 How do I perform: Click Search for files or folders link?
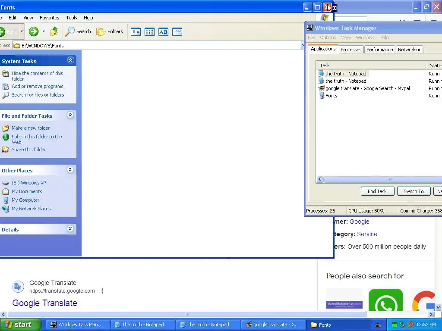point(38,95)
